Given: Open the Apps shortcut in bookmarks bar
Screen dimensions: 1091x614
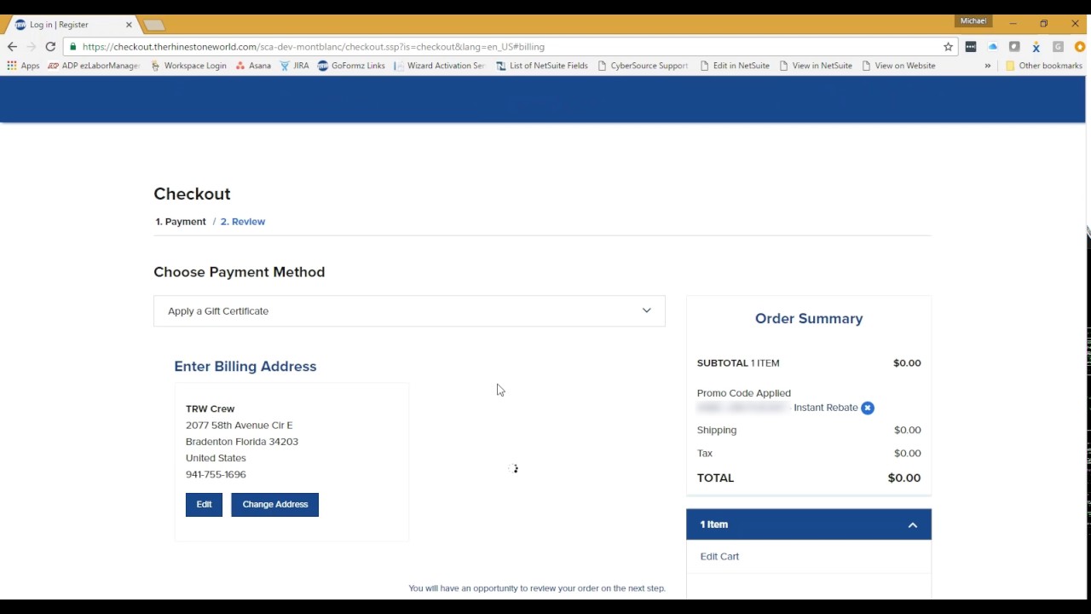Looking at the screenshot, I should [x=23, y=66].
